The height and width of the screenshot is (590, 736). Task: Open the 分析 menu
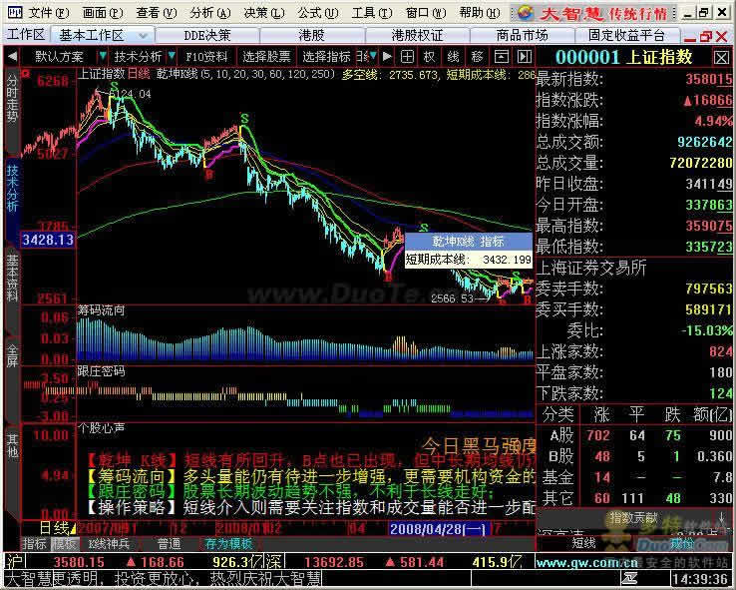[x=206, y=13]
